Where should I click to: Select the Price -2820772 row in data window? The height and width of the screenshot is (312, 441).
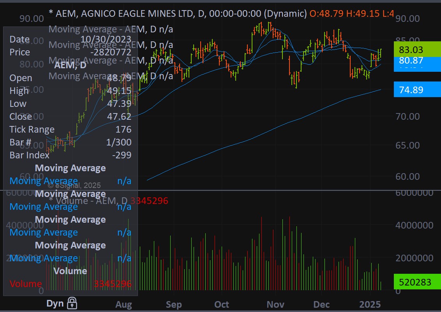pos(70,52)
